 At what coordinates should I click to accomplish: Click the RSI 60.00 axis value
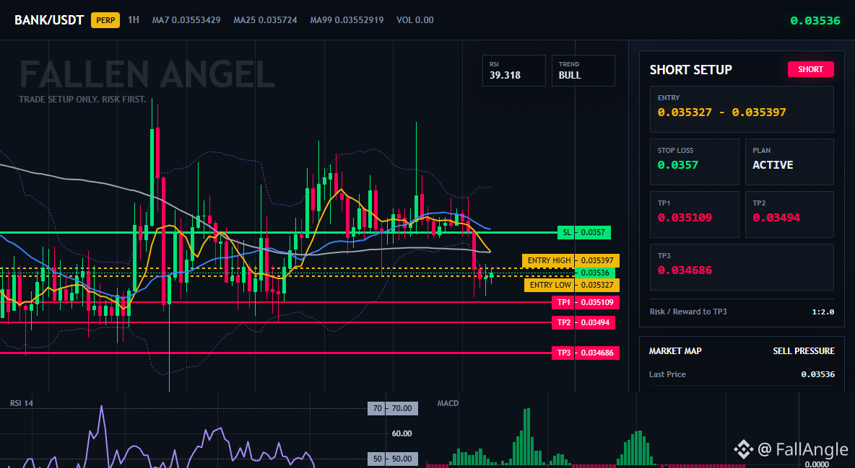(x=402, y=433)
